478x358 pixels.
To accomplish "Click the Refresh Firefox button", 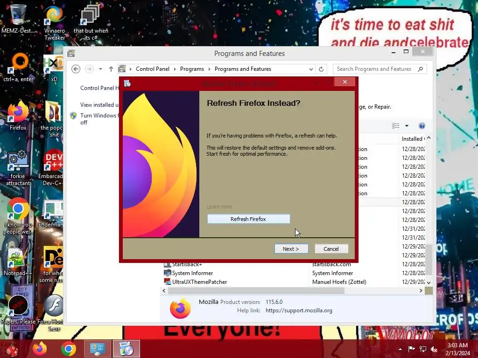I will [x=248, y=219].
